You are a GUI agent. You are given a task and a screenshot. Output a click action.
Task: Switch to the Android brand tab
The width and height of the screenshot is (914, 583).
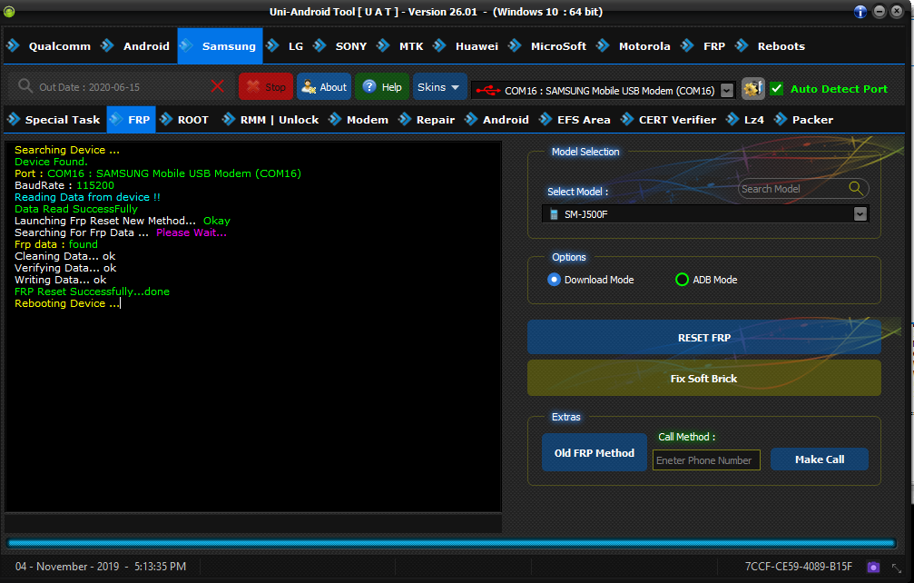tap(136, 46)
